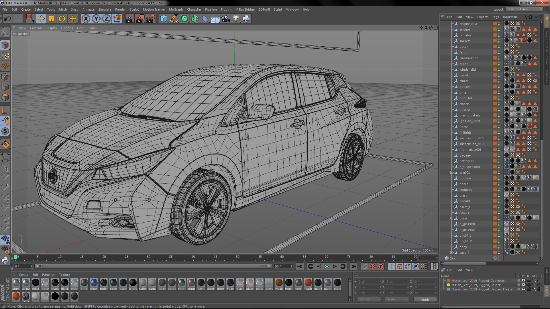Select the Rotate tool
Viewport: 550px width, 309px height.
point(62,19)
